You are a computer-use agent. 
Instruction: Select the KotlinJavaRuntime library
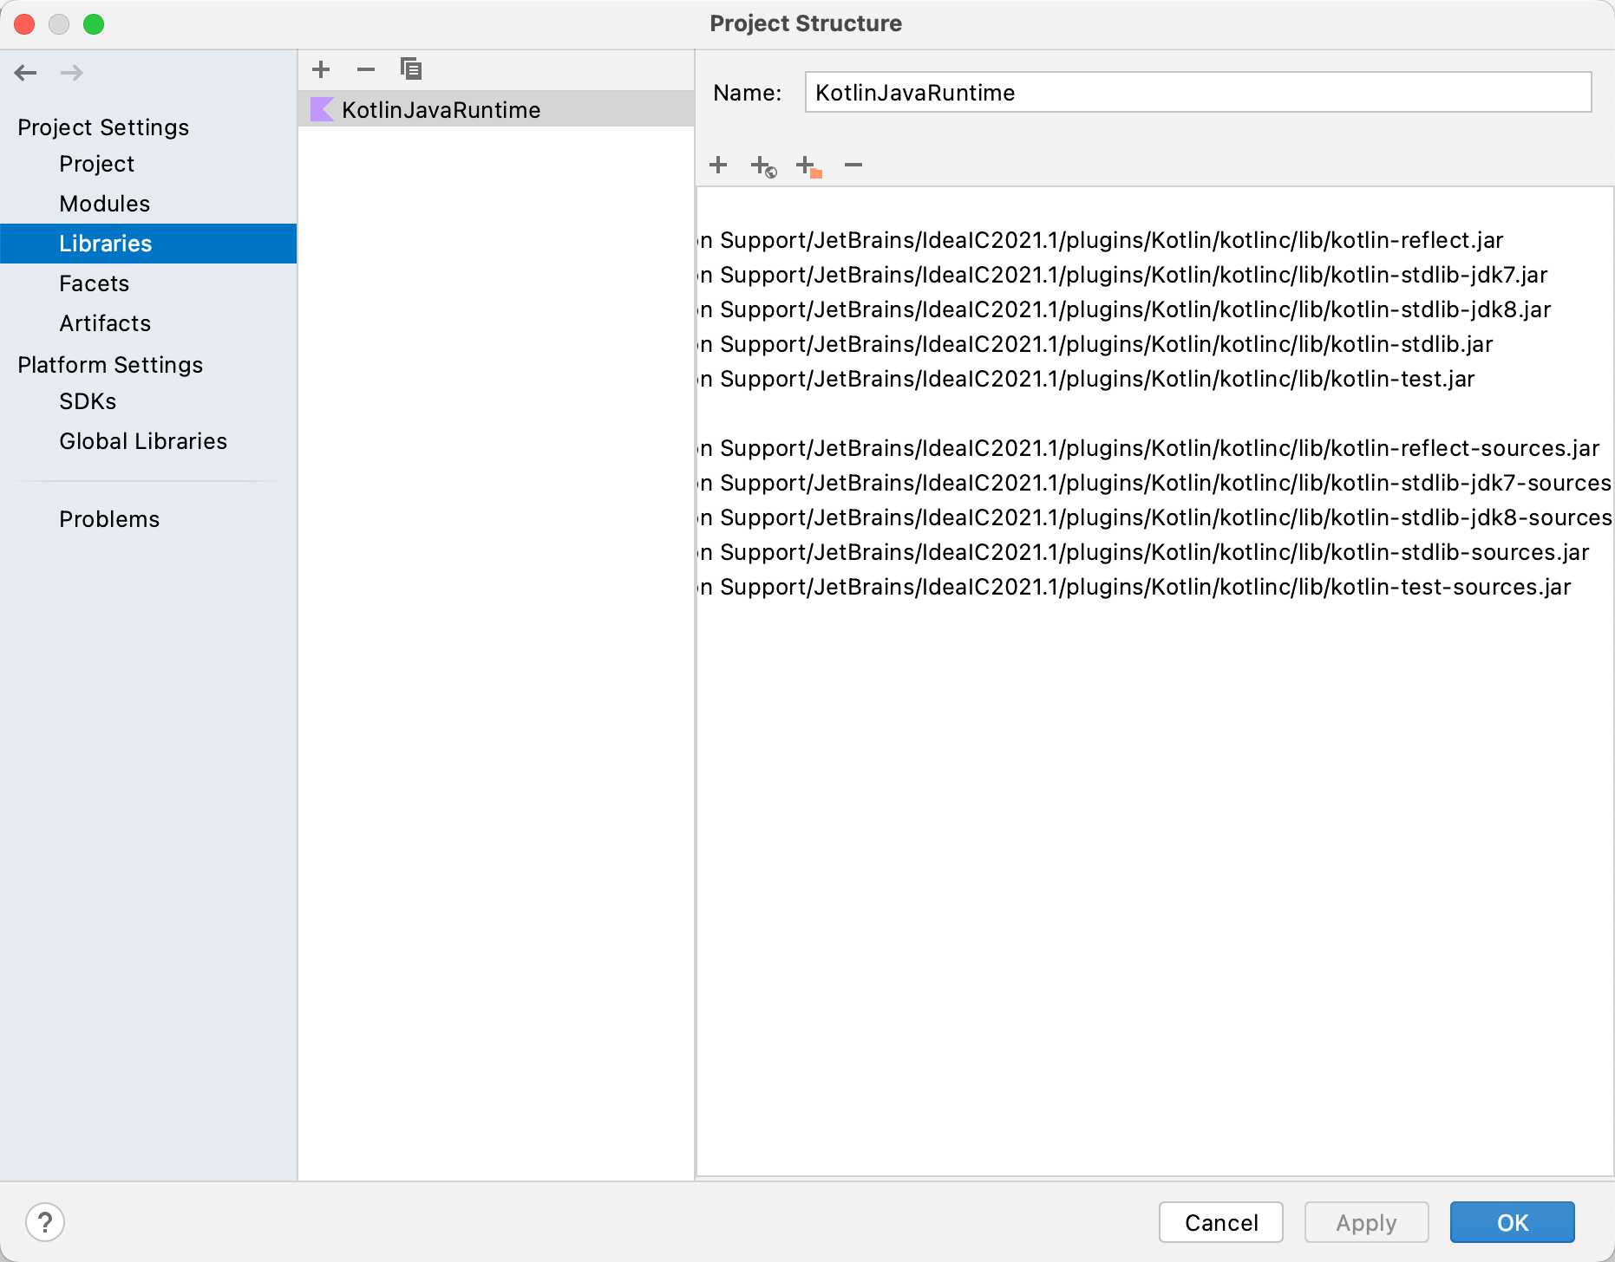click(441, 109)
